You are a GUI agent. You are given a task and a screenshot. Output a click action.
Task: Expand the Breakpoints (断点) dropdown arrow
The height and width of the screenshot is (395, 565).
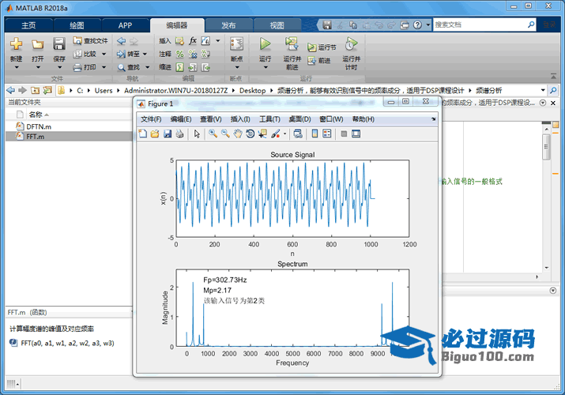click(237, 67)
